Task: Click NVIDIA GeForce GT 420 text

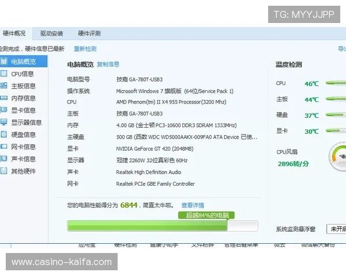Action: click(x=155, y=149)
